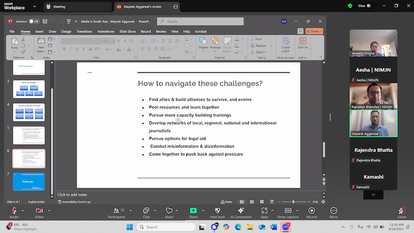The image size is (414, 233).
Task: Adjust the PowerPoint zoom slider
Action: pos(293,201)
